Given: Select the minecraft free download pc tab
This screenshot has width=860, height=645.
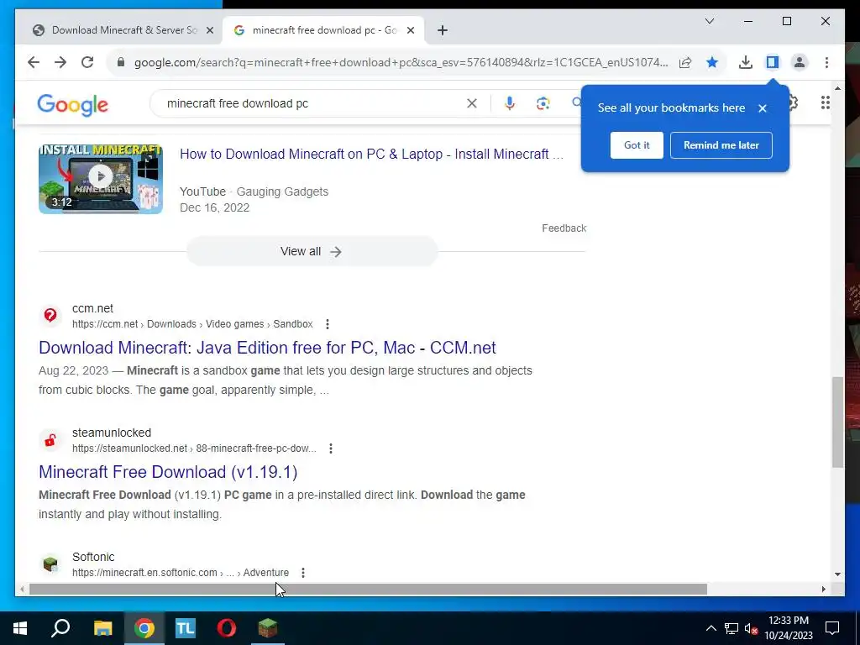Looking at the screenshot, I should [x=322, y=30].
